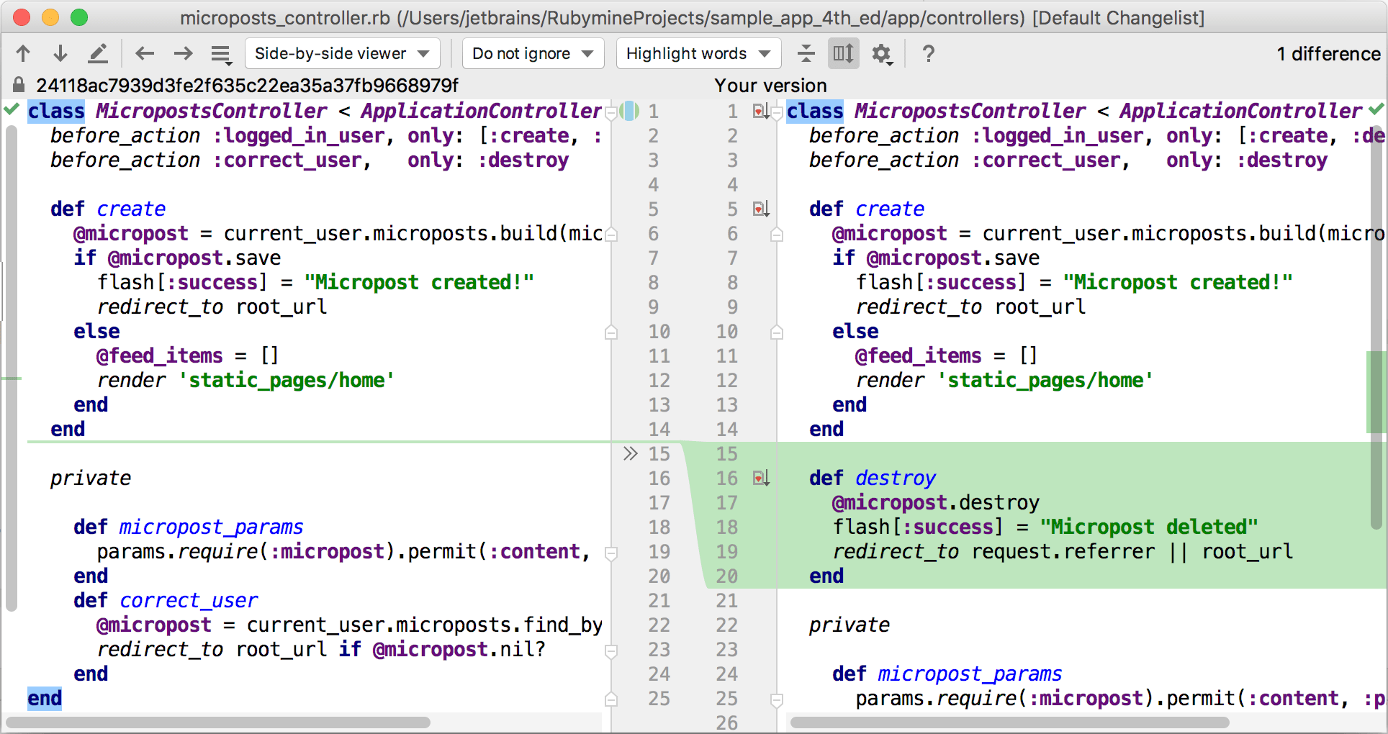Jump to source pencil icon
1388x734 pixels.
(98, 53)
